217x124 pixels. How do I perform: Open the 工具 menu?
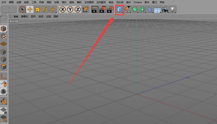(x=34, y=2)
